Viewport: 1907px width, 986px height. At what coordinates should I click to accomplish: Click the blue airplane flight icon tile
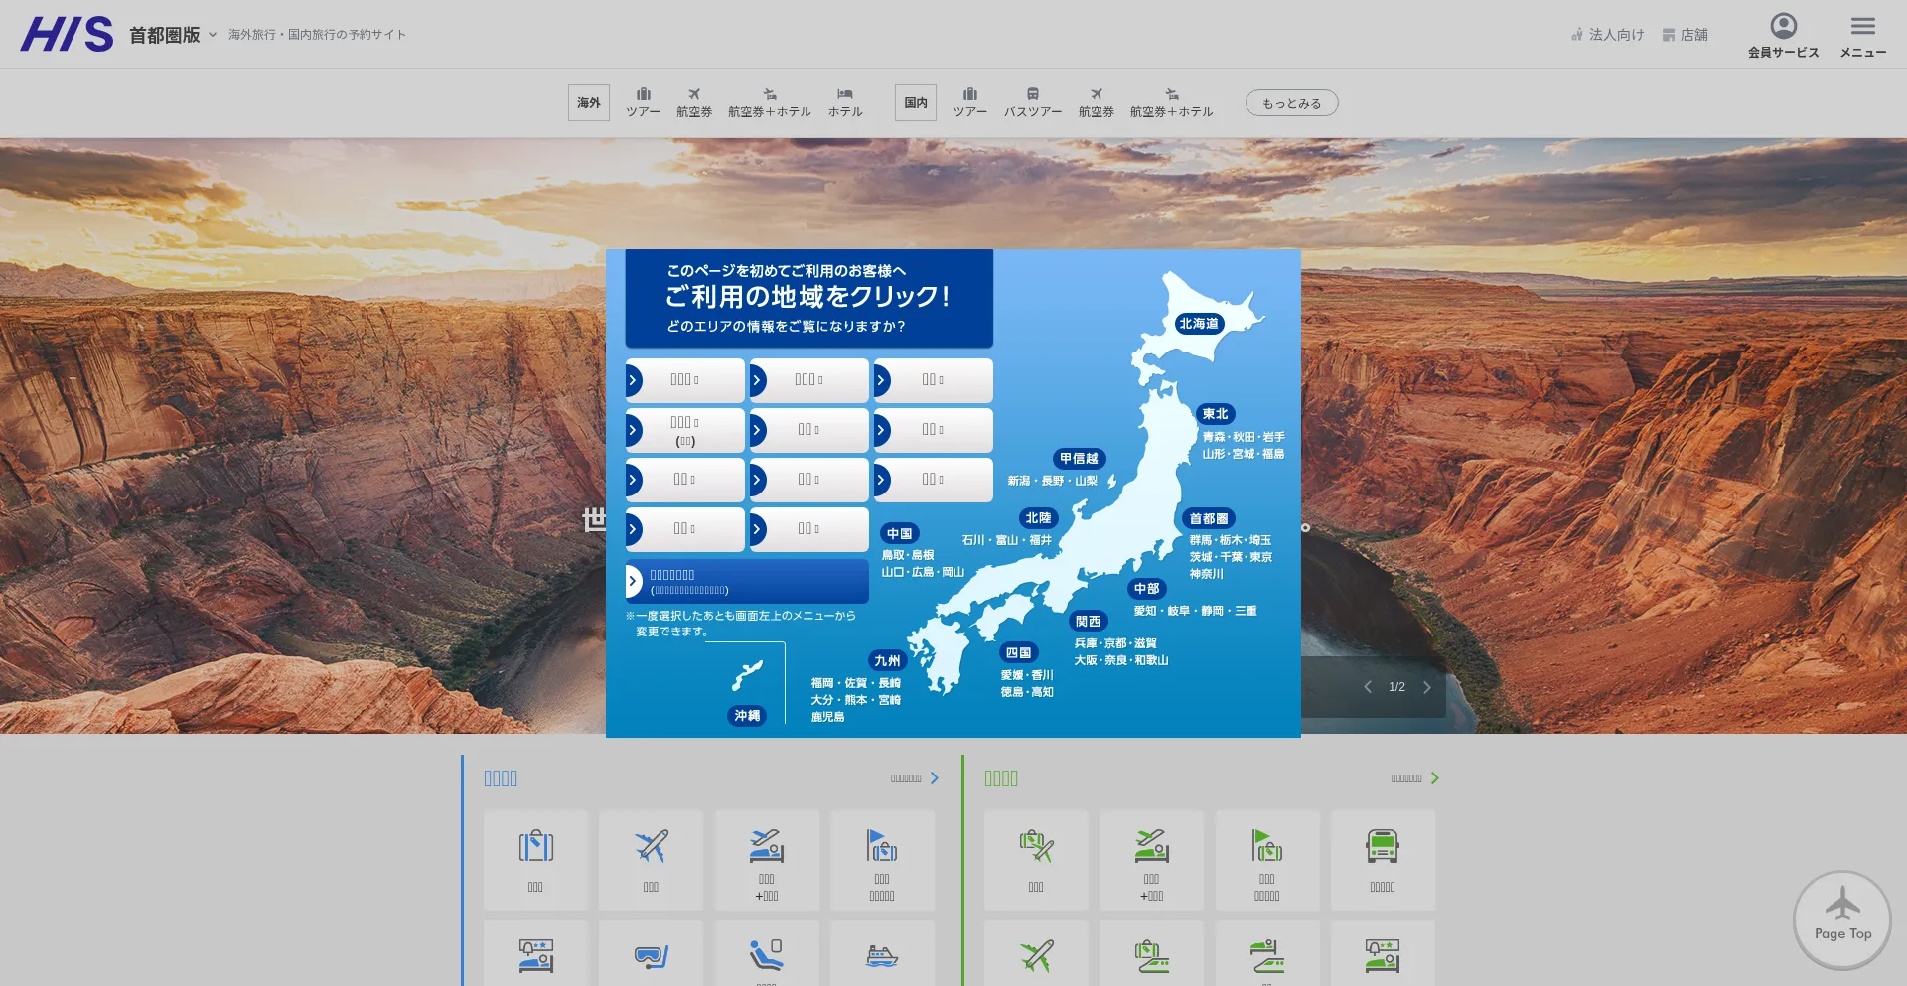coord(651,860)
